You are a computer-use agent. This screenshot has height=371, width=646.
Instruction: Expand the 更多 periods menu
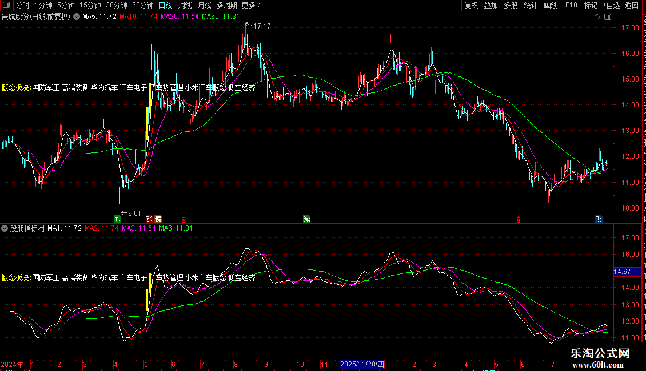pos(251,5)
